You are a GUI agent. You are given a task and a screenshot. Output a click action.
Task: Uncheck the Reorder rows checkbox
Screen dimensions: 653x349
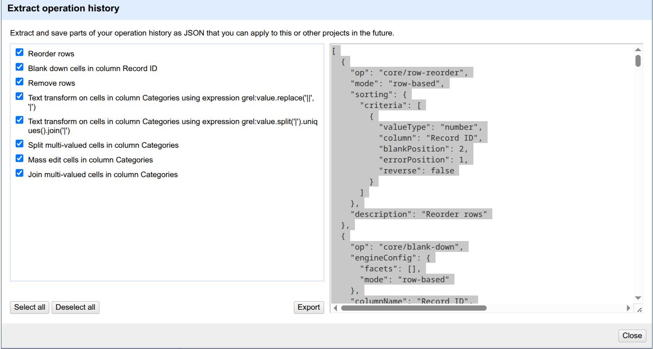(x=19, y=53)
